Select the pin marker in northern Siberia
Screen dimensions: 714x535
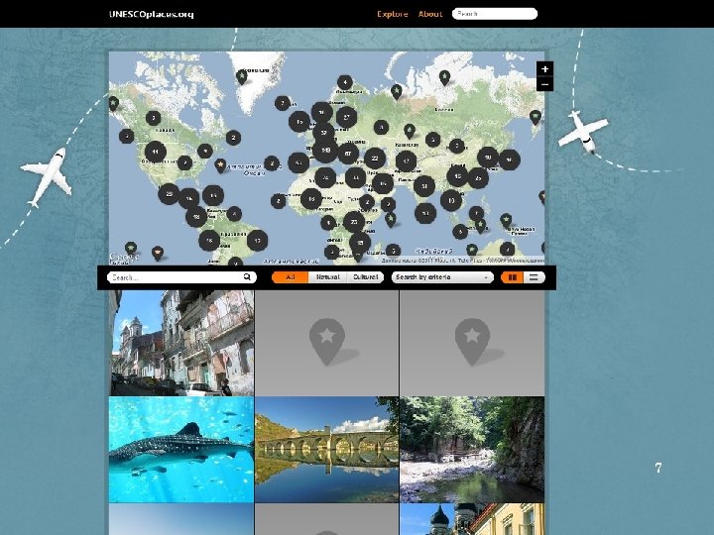pos(445,77)
